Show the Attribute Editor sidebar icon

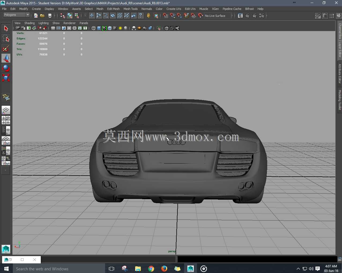[x=325, y=16]
